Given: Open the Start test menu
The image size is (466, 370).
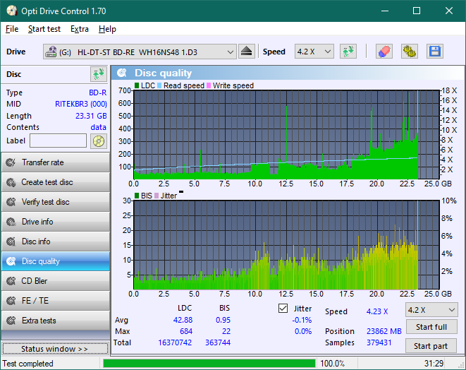Looking at the screenshot, I should (44, 29).
